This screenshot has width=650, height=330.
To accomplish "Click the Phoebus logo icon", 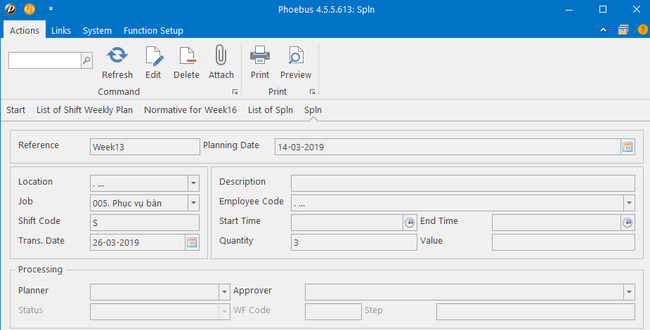I will point(11,8).
